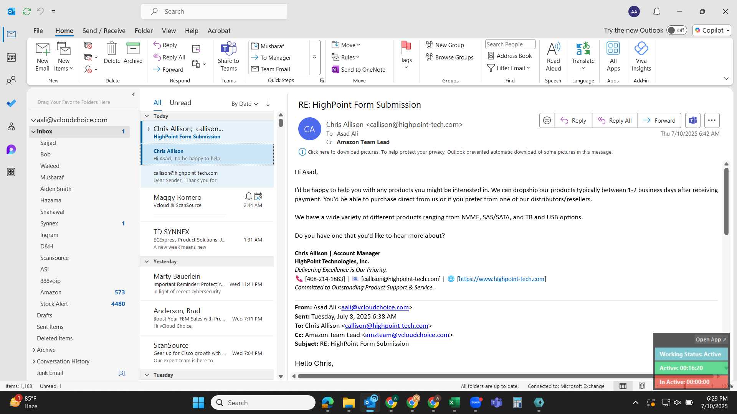Open the Maggy Romero email
737x414 pixels.
(x=207, y=204)
